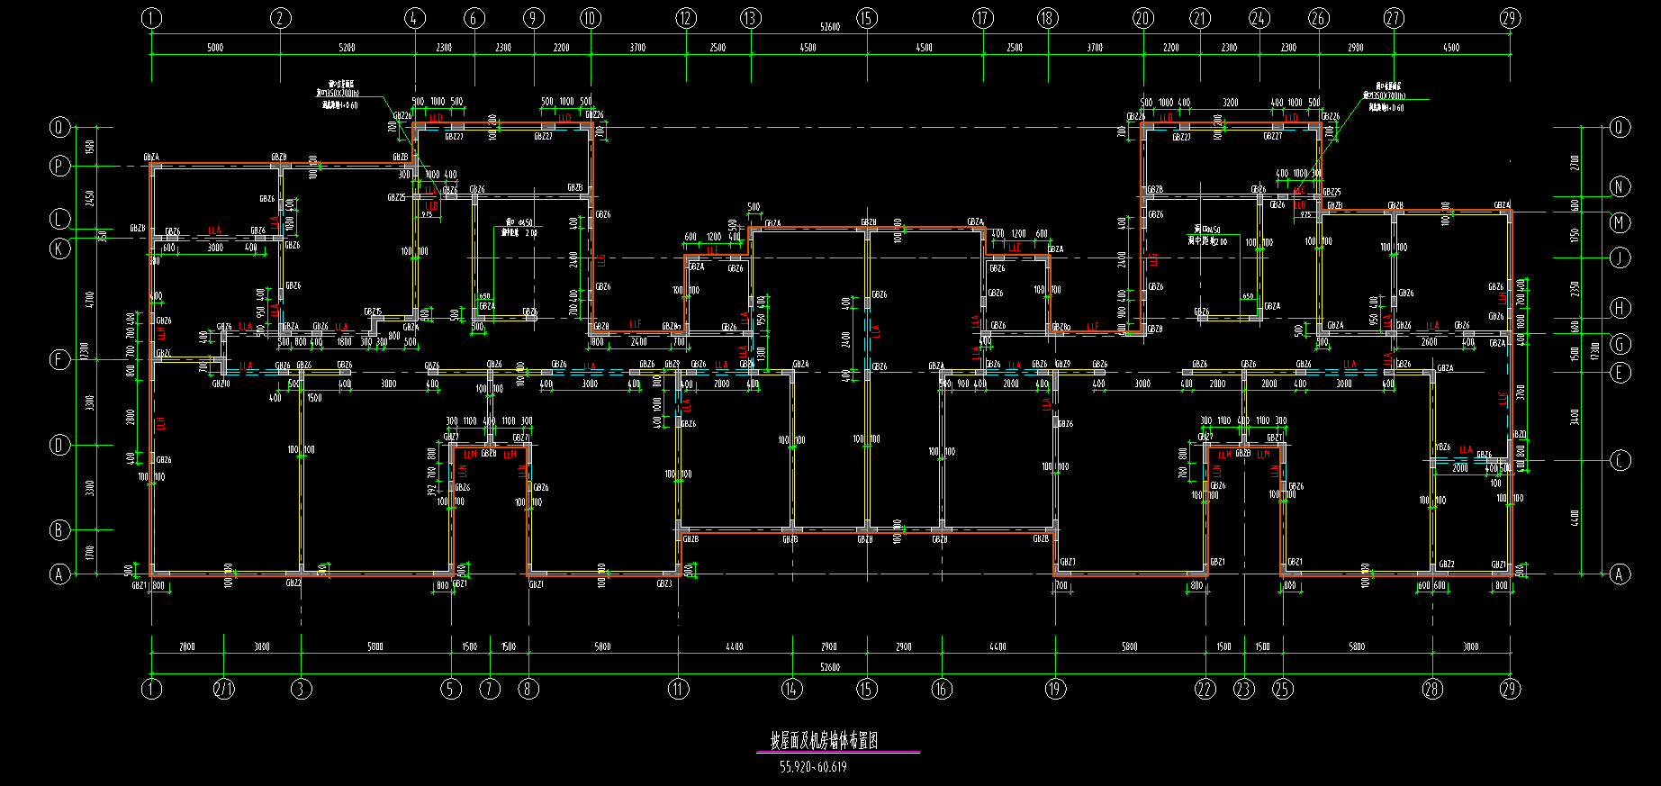Click row axis bubble F
This screenshot has width=1661, height=786.
click(x=59, y=360)
